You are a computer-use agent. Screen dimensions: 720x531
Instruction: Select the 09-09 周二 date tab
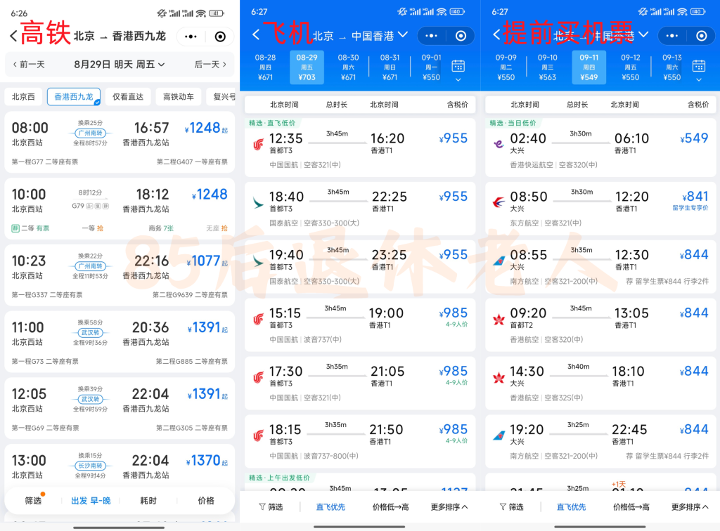point(506,67)
